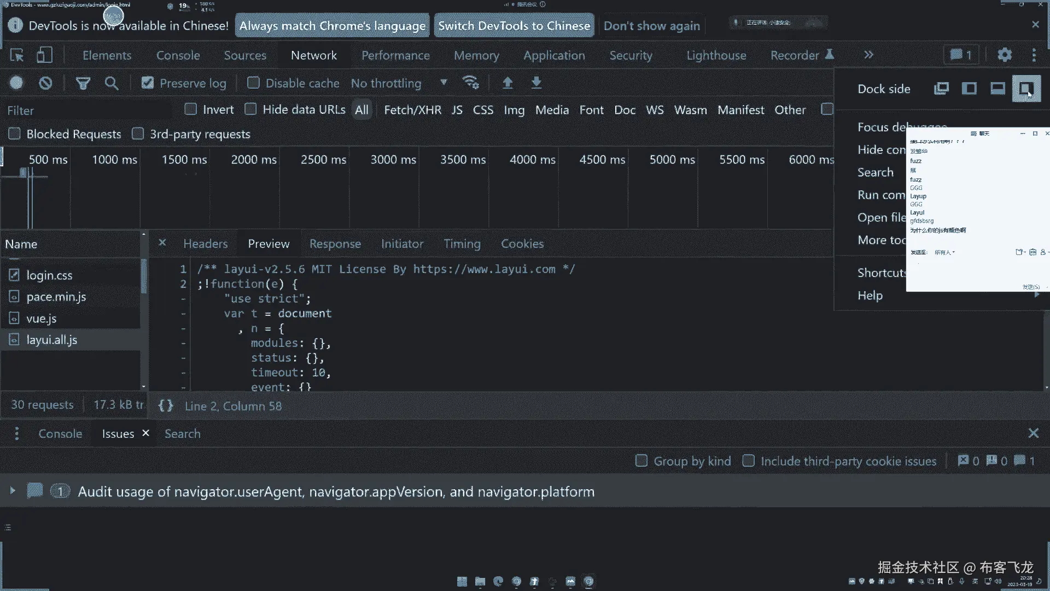Image resolution: width=1050 pixels, height=591 pixels.
Task: Pretty-print the code with the braces icon
Action: 166,405
